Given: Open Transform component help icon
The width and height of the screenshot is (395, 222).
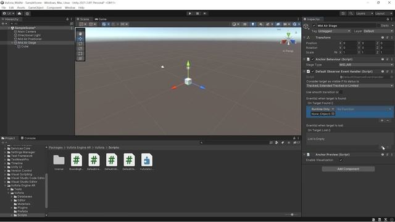Looking at the screenshot, I should (383, 38).
